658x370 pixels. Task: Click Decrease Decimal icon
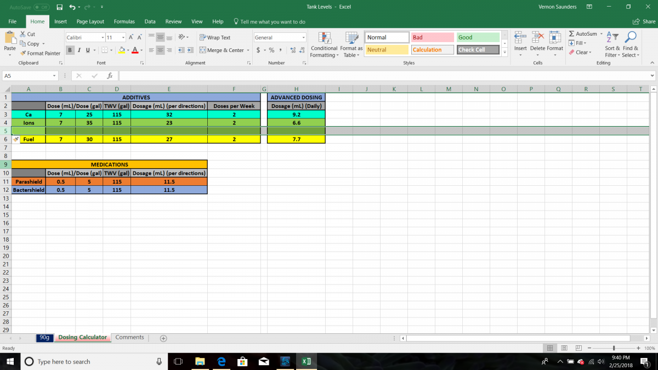[302, 50]
